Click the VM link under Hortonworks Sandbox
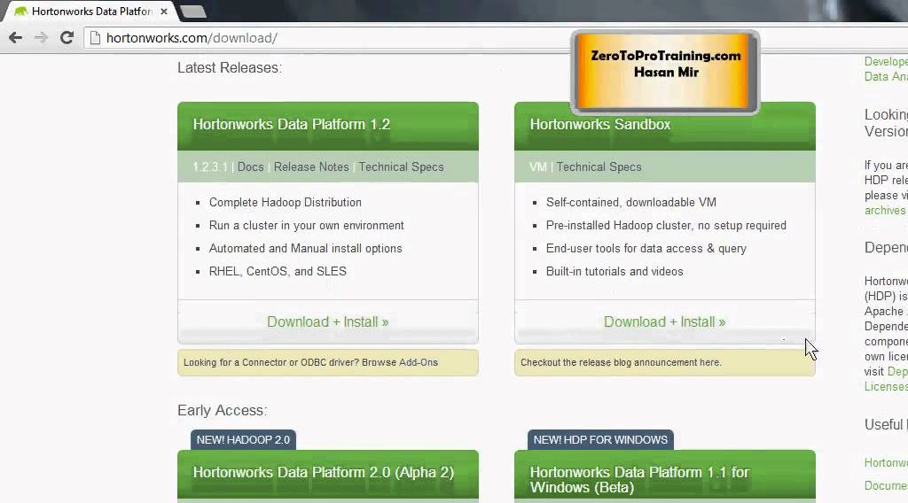Image resolution: width=908 pixels, height=503 pixels. pyautogui.click(x=538, y=167)
